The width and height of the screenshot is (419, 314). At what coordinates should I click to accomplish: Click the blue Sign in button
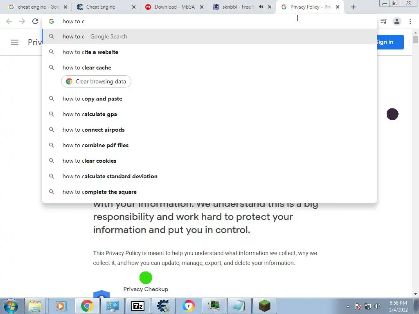tap(390, 42)
